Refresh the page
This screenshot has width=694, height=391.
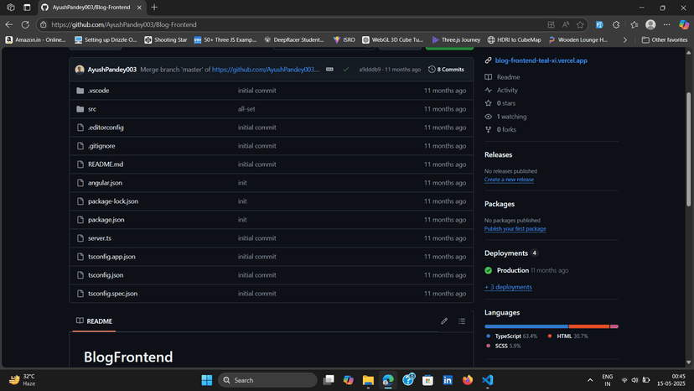click(25, 25)
